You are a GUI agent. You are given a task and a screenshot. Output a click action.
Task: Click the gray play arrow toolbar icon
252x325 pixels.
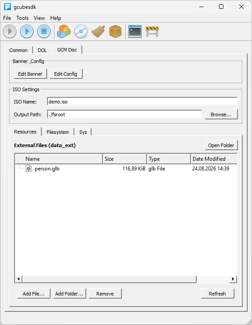(10, 31)
